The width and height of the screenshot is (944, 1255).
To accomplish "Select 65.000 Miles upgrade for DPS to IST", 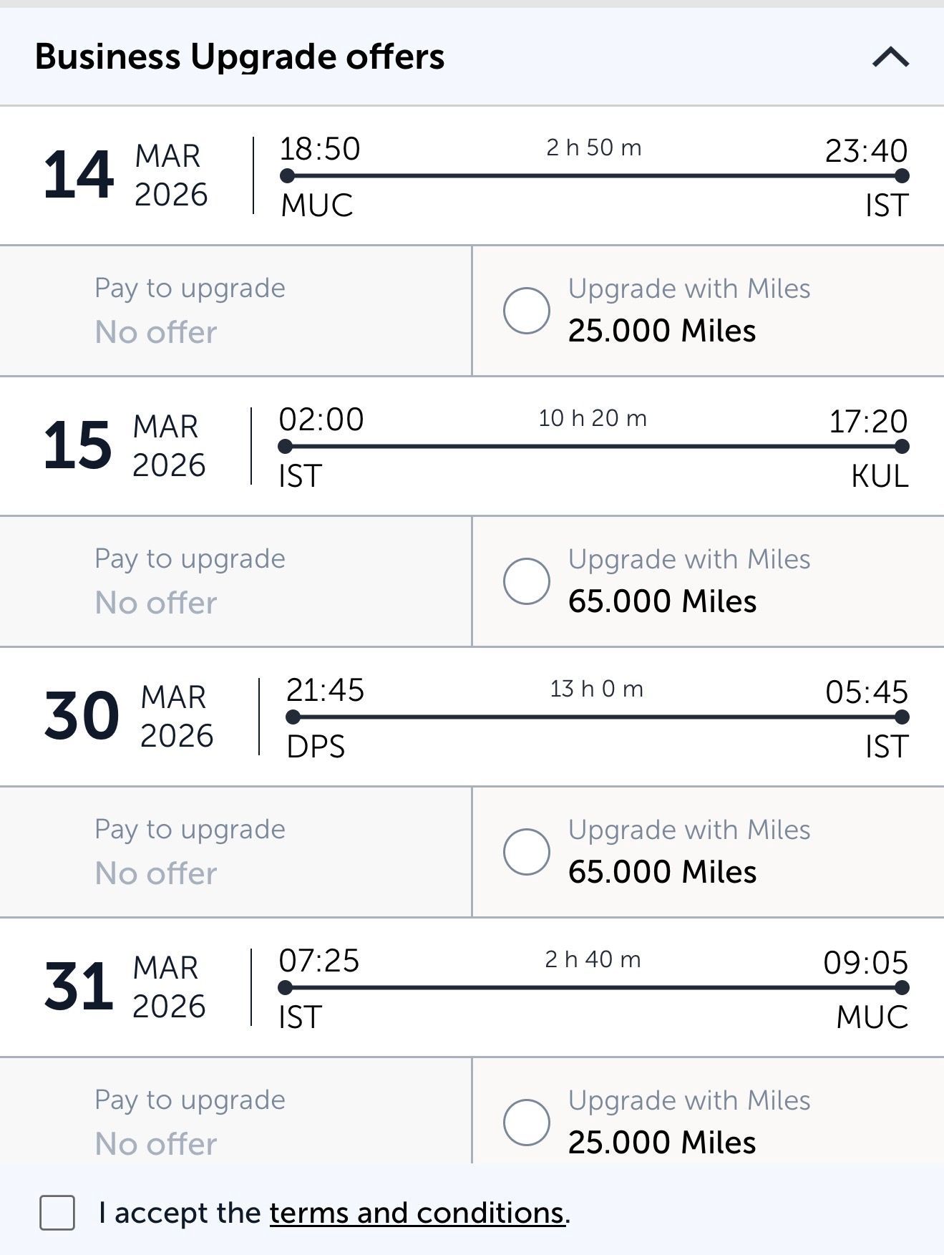I will tap(526, 851).
